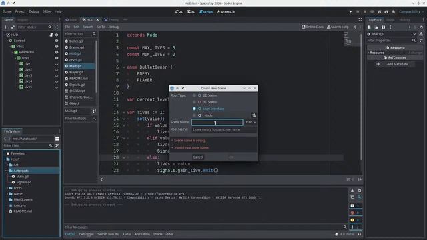Image resolution: width=427 pixels, height=240 pixels.
Task: Click search icon in Filter Nodes
Action: point(50,27)
